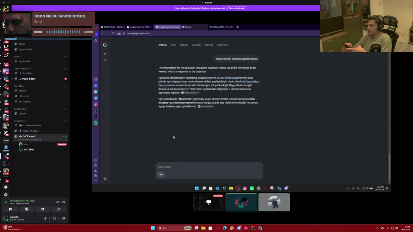Switch to the MCServerHost browser tab
The height and width of the screenshot is (232, 413).
tap(221, 27)
